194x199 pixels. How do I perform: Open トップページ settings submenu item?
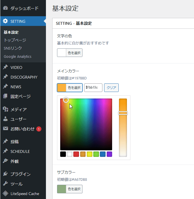click(15, 40)
